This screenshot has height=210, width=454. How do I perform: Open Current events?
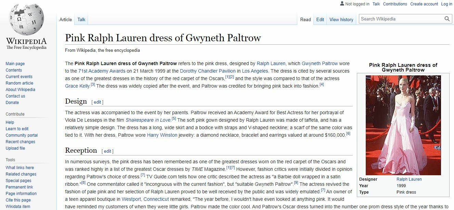tap(19, 77)
